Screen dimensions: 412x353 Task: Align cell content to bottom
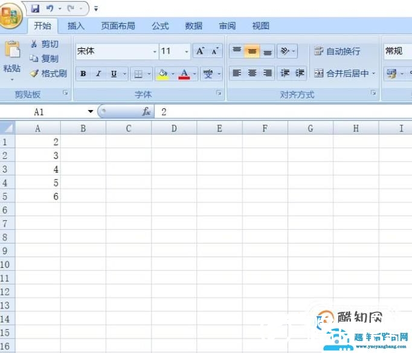pos(268,51)
